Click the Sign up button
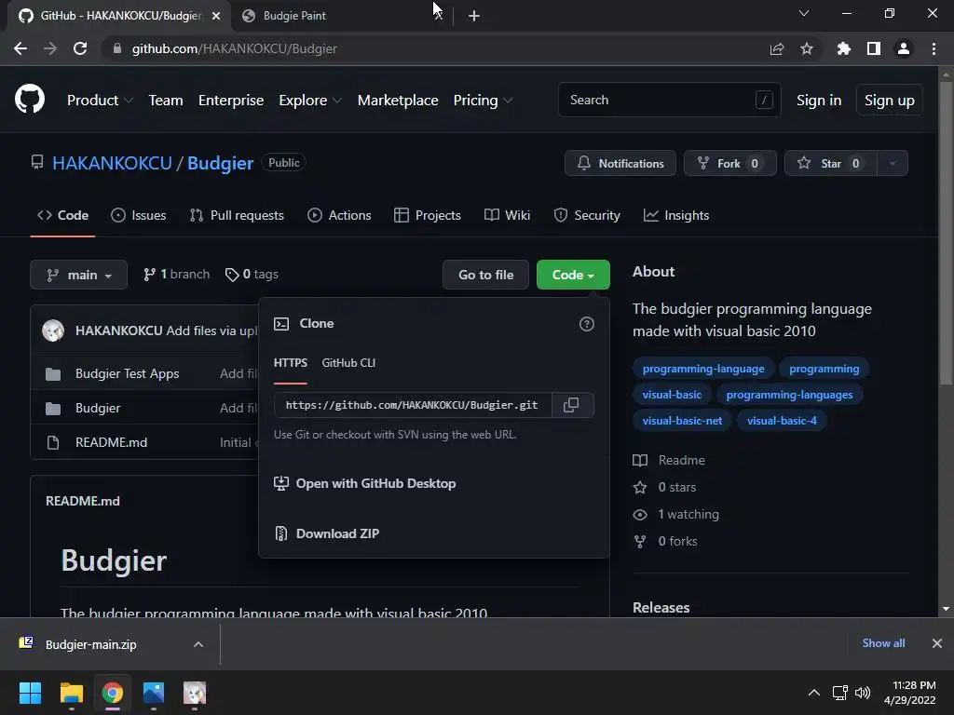 point(890,101)
